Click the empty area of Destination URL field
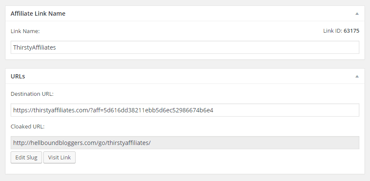Image resolution: width=370 pixels, height=181 pixels. pyautogui.click(x=286, y=110)
